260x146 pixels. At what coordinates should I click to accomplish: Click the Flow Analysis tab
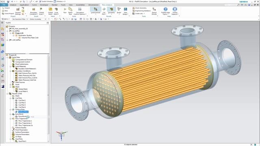[x=107, y=5]
